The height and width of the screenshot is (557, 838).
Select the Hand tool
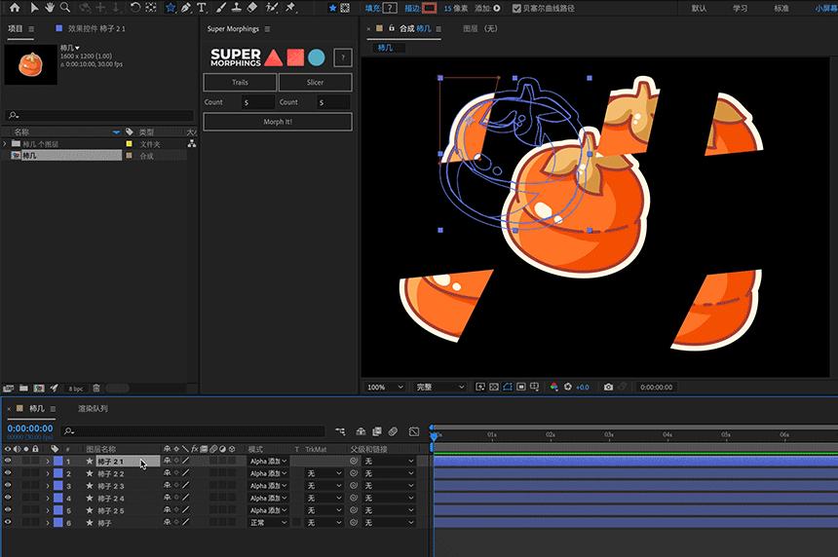pyautogui.click(x=50, y=8)
